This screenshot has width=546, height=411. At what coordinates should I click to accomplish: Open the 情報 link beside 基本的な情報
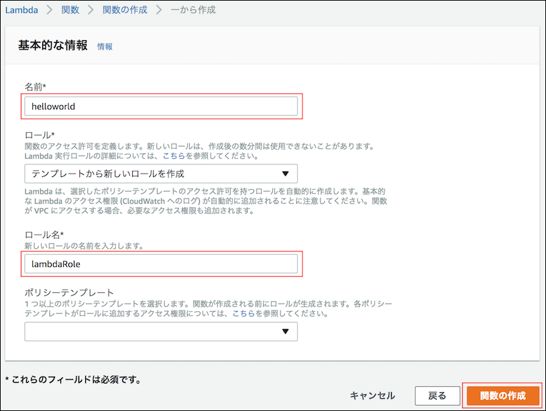[105, 47]
